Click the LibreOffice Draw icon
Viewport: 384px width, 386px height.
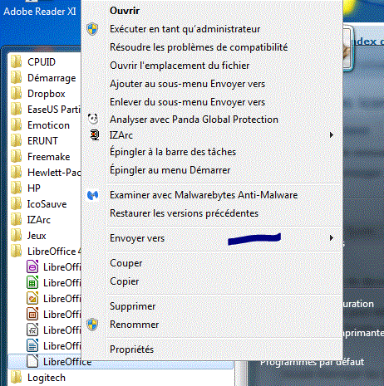[x=32, y=298]
